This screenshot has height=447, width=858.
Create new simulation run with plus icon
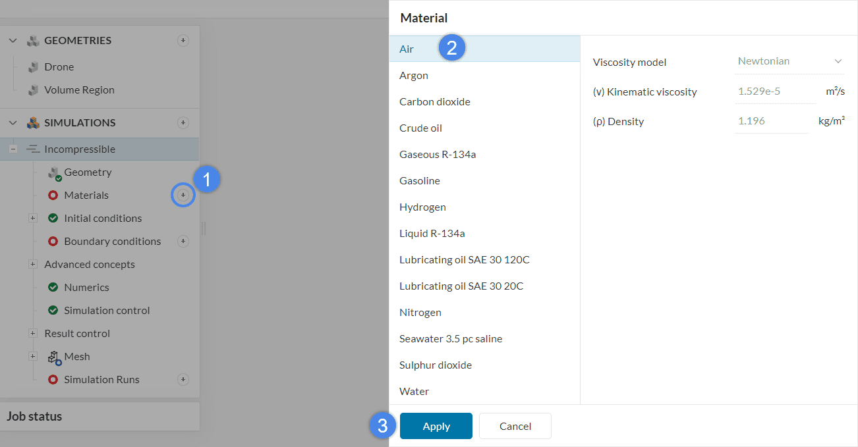tap(183, 380)
